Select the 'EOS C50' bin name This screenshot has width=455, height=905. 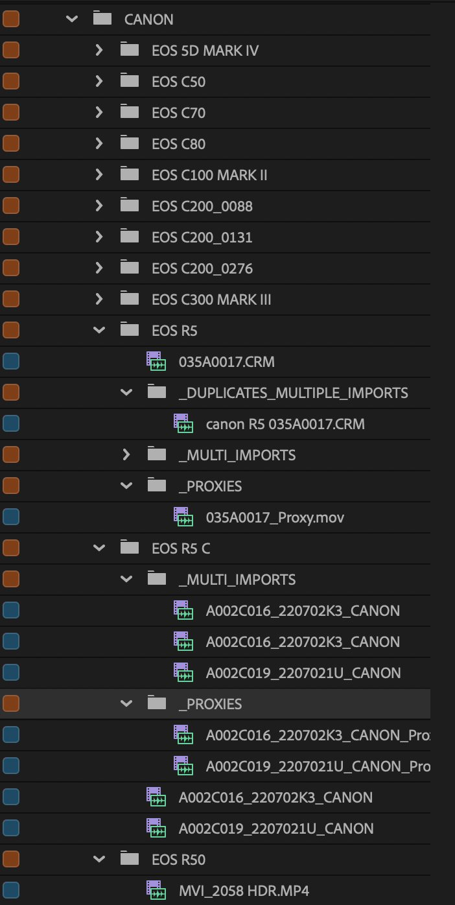[x=178, y=82]
